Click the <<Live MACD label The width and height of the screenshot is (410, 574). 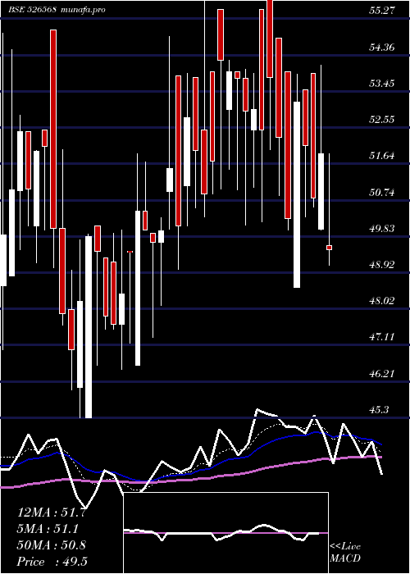pyautogui.click(x=345, y=552)
